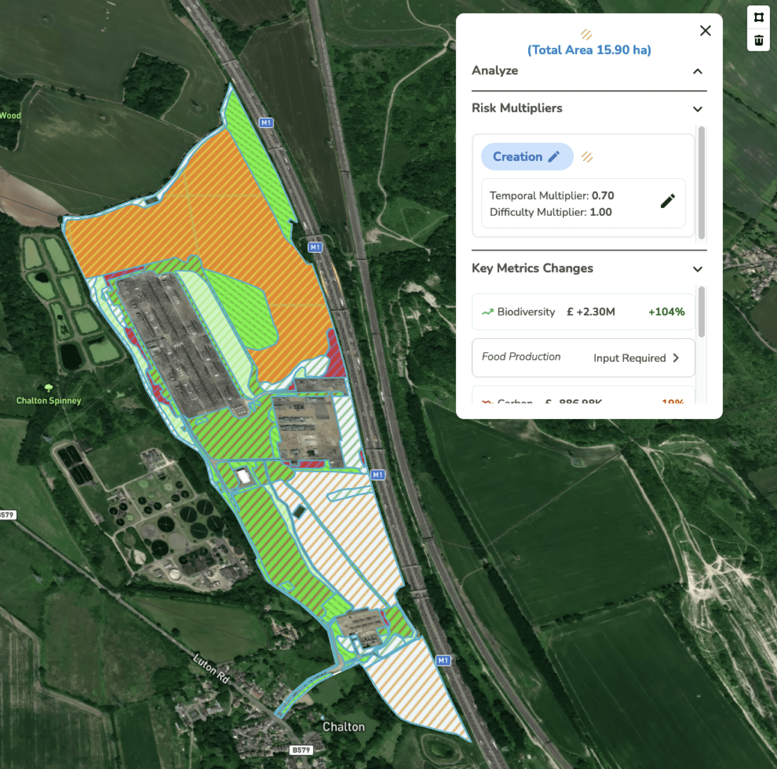Open the Food Production Input Required row
Viewport: 777px width, 769px height.
pyautogui.click(x=583, y=358)
